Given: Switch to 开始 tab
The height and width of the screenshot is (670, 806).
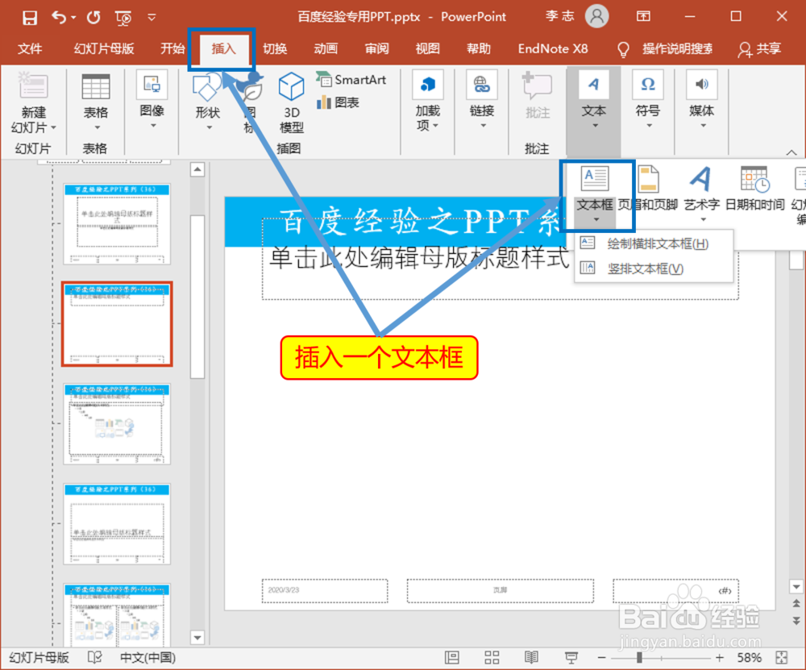Looking at the screenshot, I should click(172, 49).
